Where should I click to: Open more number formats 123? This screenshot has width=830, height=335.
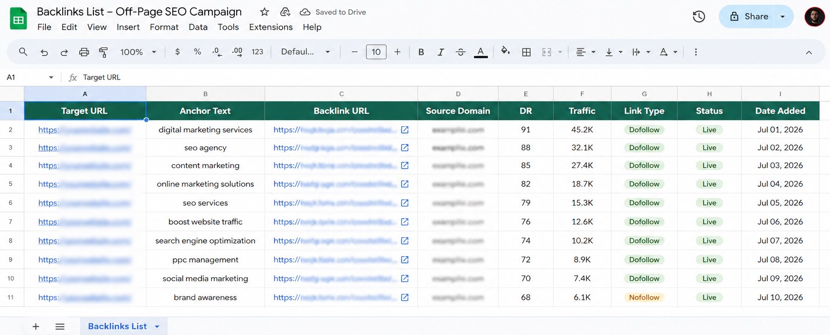(257, 52)
